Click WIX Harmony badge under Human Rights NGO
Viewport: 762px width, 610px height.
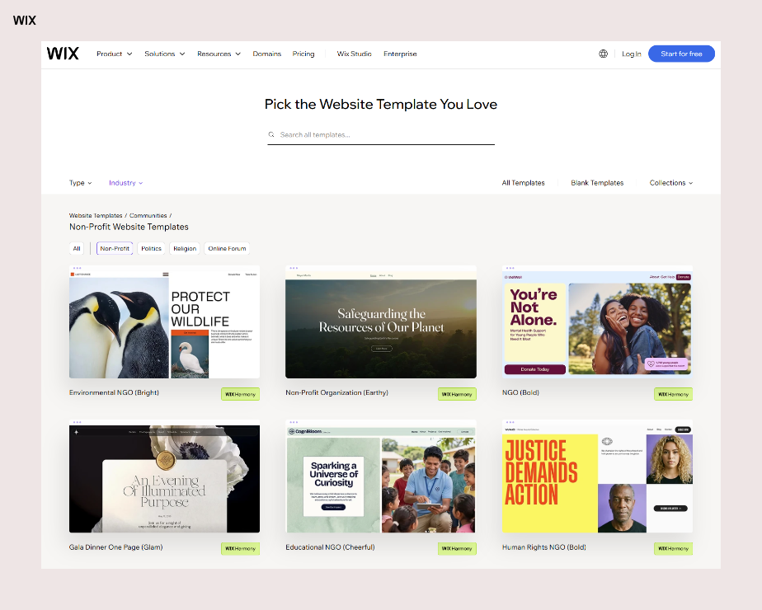673,548
